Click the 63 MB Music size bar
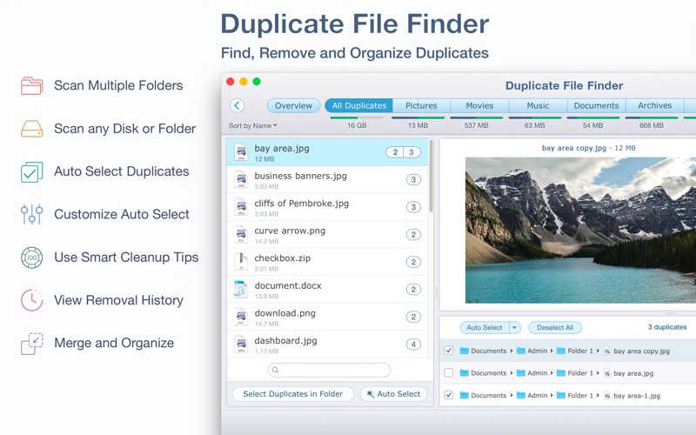Image resolution: width=696 pixels, height=435 pixels. coord(535,117)
